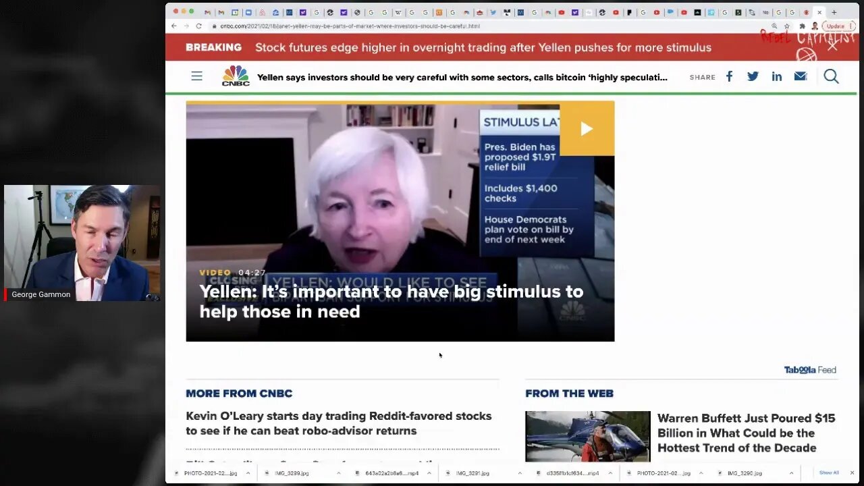Viewport: 864px width, 486px height.
Task: Open the d335f1b1cf634 mp4 download
Action: click(x=568, y=473)
